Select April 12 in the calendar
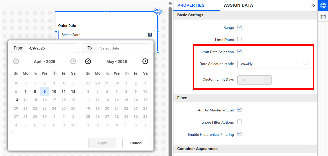This screenshot has width=328, height=156. 73,91
